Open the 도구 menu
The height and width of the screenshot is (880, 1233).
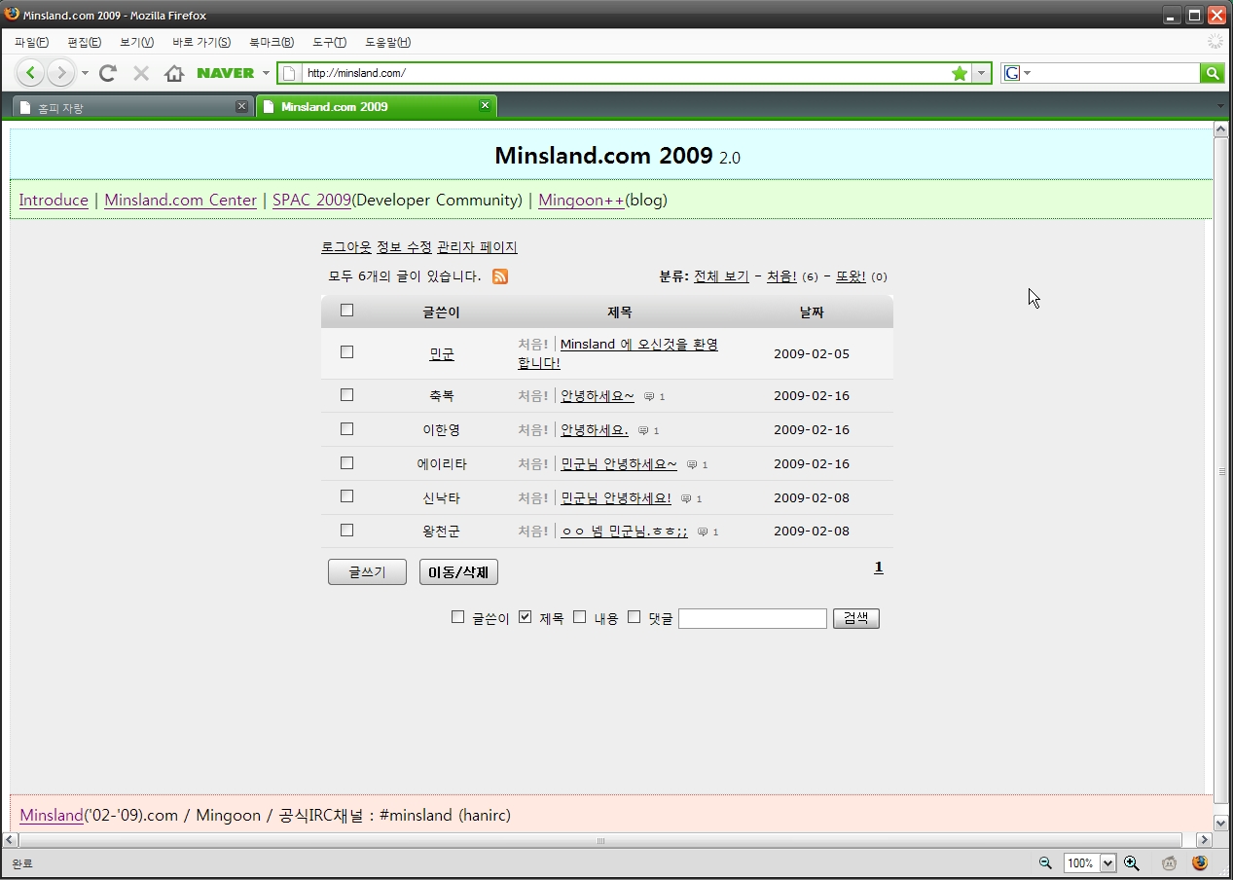(329, 42)
